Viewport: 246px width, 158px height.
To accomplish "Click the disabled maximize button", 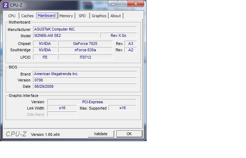I will (x=123, y=4).
